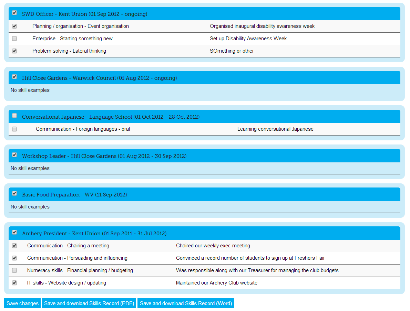Select the Conversational Japanese - Language School header
This screenshot has width=410, height=311.
pyautogui.click(x=111, y=117)
